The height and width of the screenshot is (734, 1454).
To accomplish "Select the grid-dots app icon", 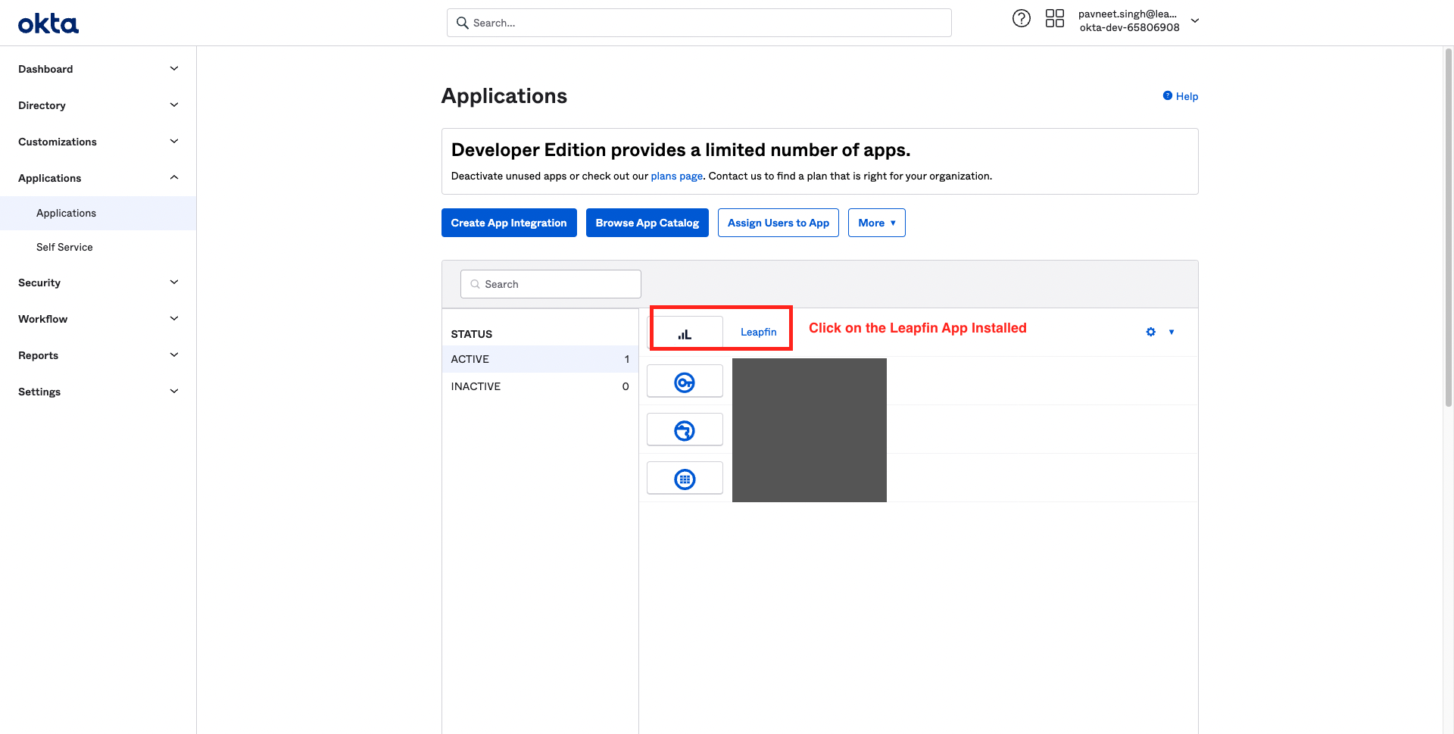I will 685,479.
